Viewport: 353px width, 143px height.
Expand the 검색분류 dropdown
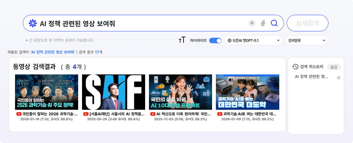(307, 40)
